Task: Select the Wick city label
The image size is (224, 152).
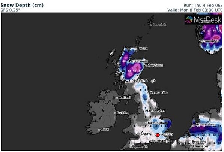Action: (143, 48)
